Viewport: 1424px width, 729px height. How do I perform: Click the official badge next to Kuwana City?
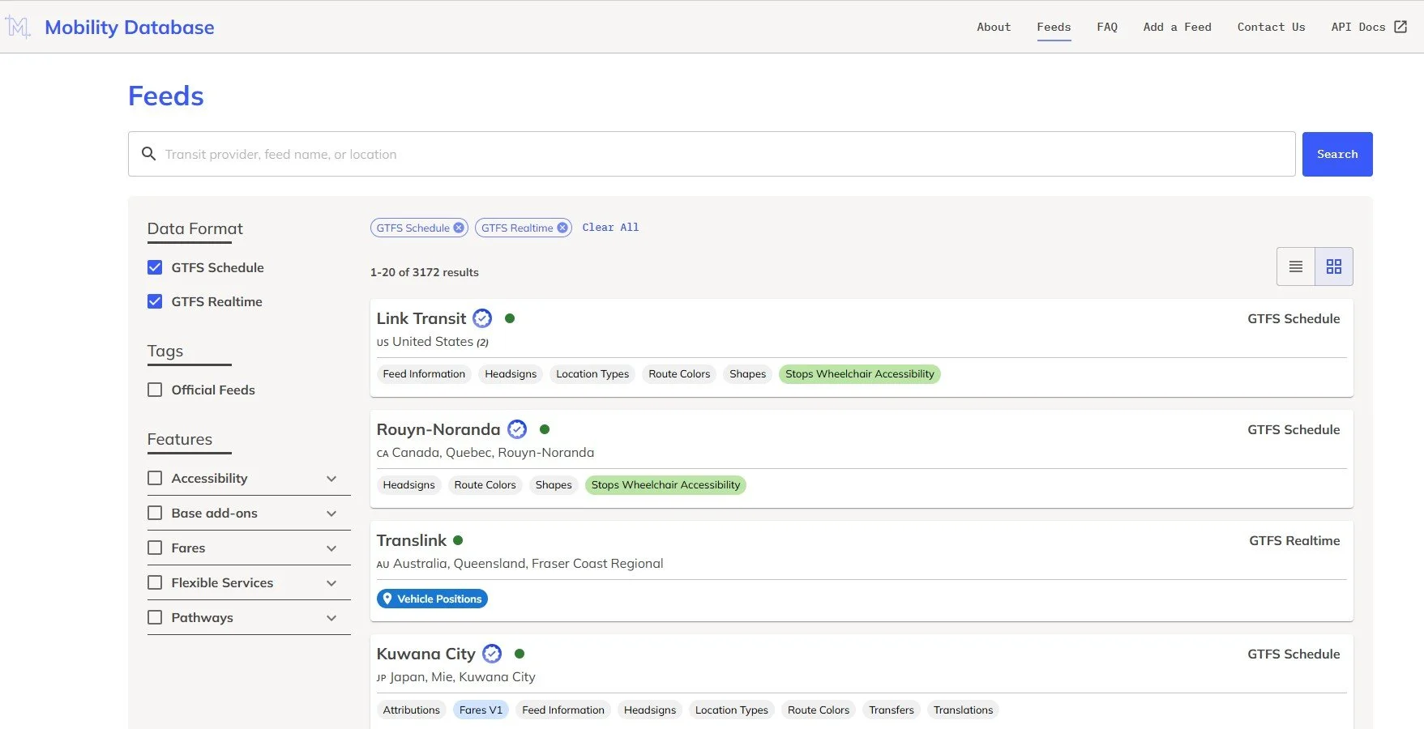[492, 654]
